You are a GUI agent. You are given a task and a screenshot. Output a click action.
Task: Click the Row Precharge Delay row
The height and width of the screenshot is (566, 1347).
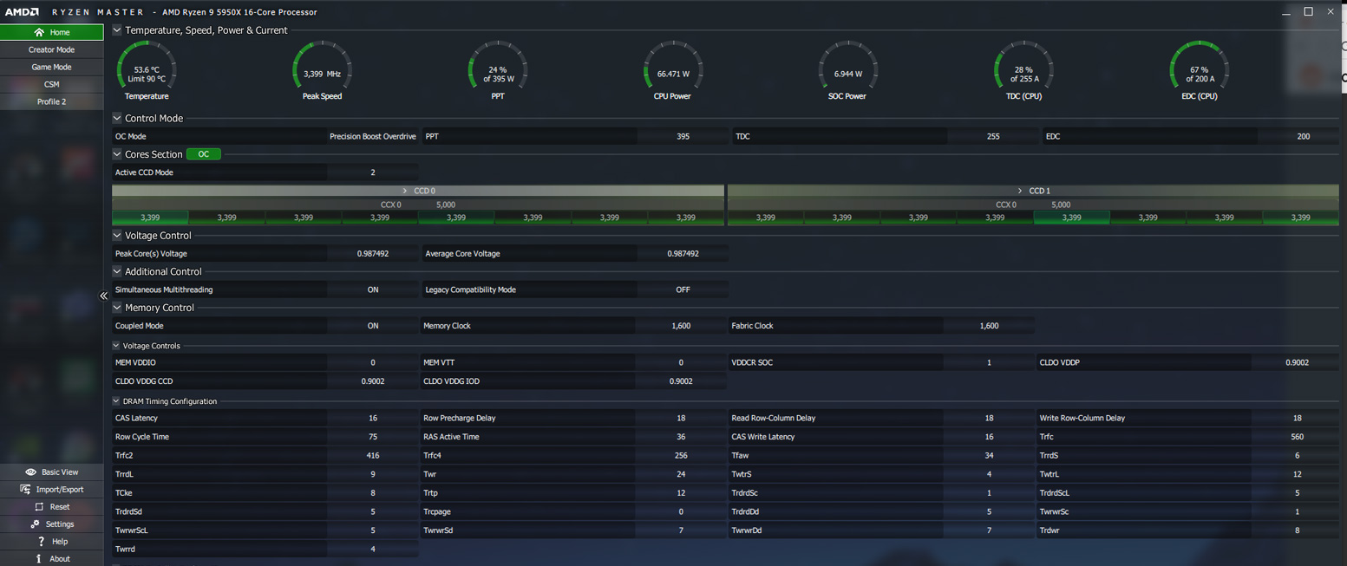573,418
